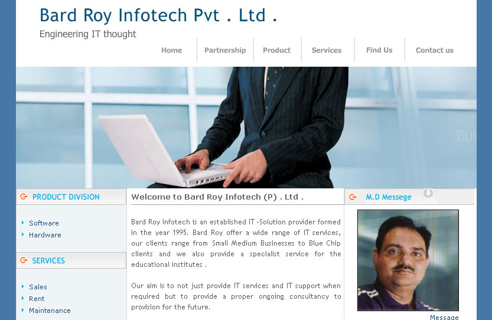Screen dimensions: 492x320
Task: Click the blue bullet arrow next to Sales
Action: [x=22, y=286]
